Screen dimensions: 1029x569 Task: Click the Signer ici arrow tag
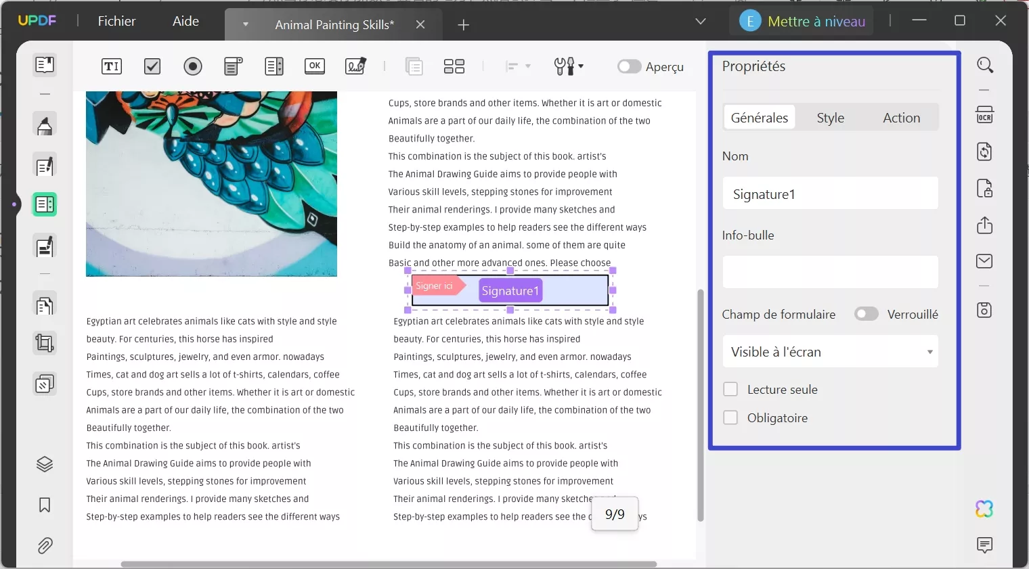click(439, 286)
